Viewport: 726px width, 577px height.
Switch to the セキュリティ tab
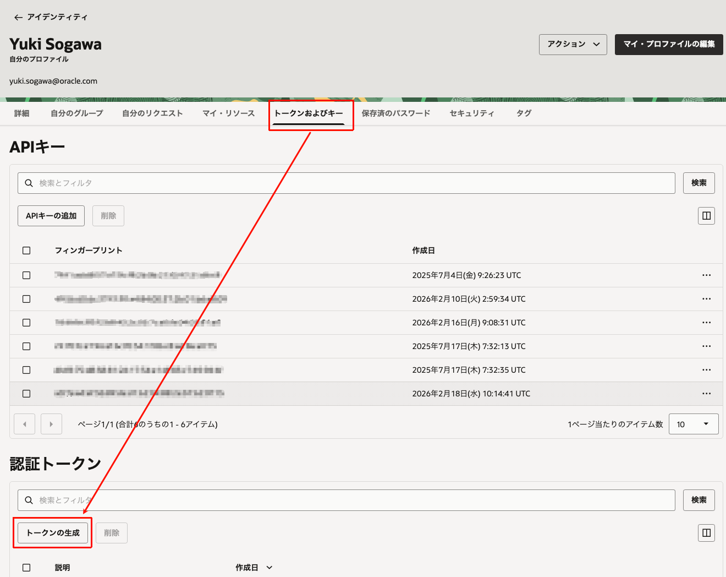[471, 113]
